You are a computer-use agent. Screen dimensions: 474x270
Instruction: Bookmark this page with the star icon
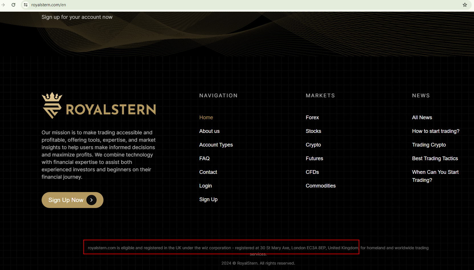465,5
